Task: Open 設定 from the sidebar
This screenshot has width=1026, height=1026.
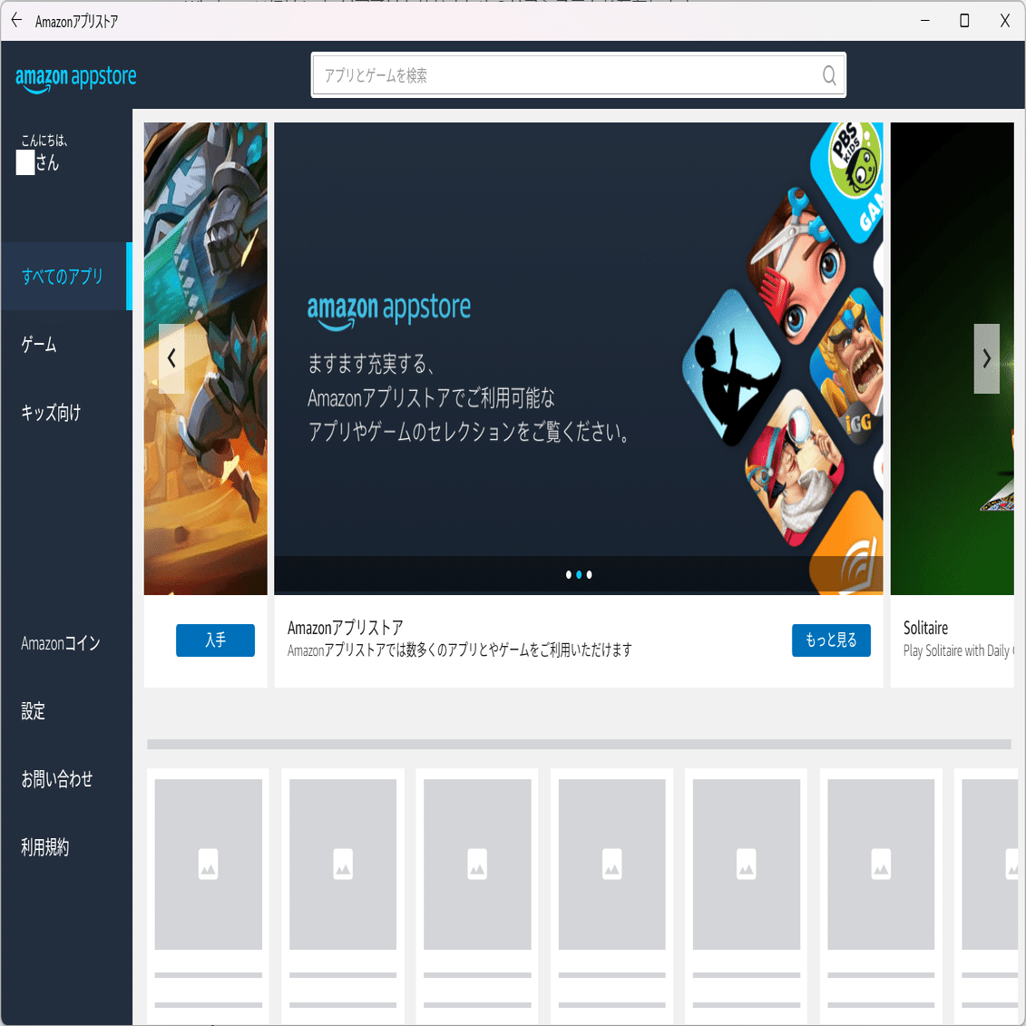Action: (33, 711)
